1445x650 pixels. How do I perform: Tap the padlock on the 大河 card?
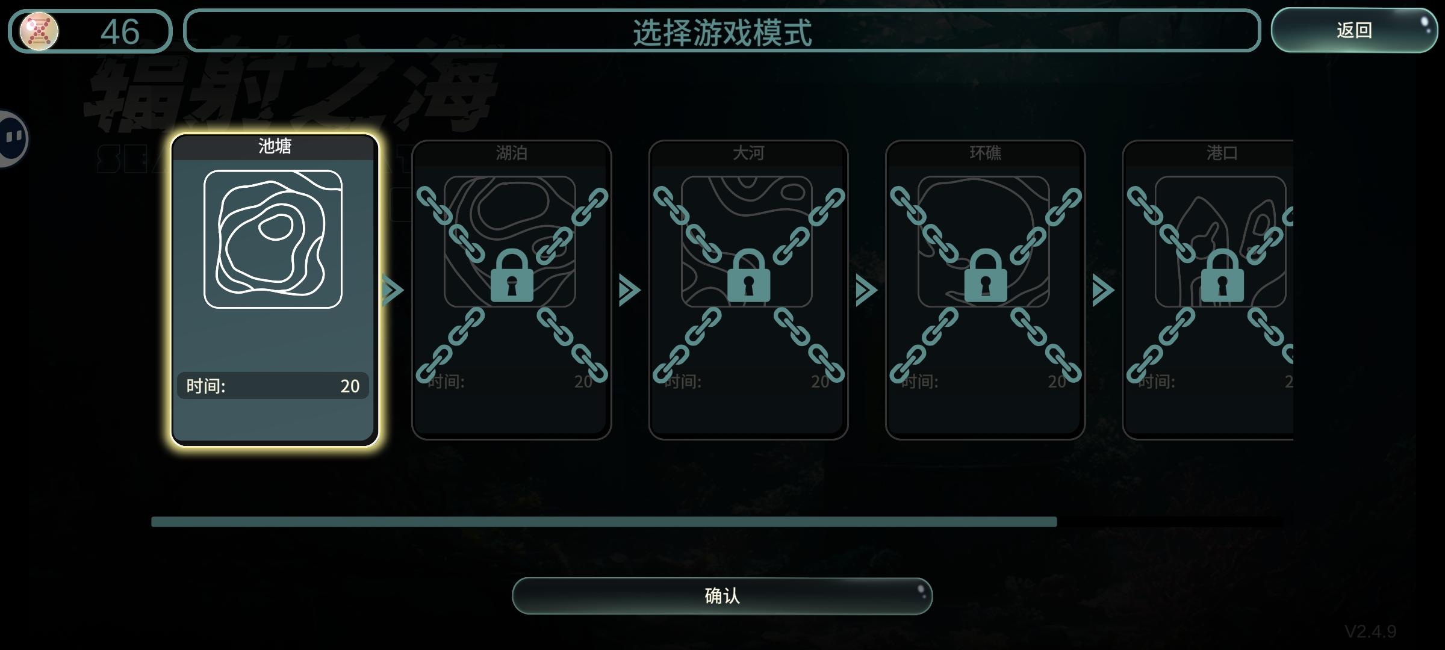click(x=748, y=275)
